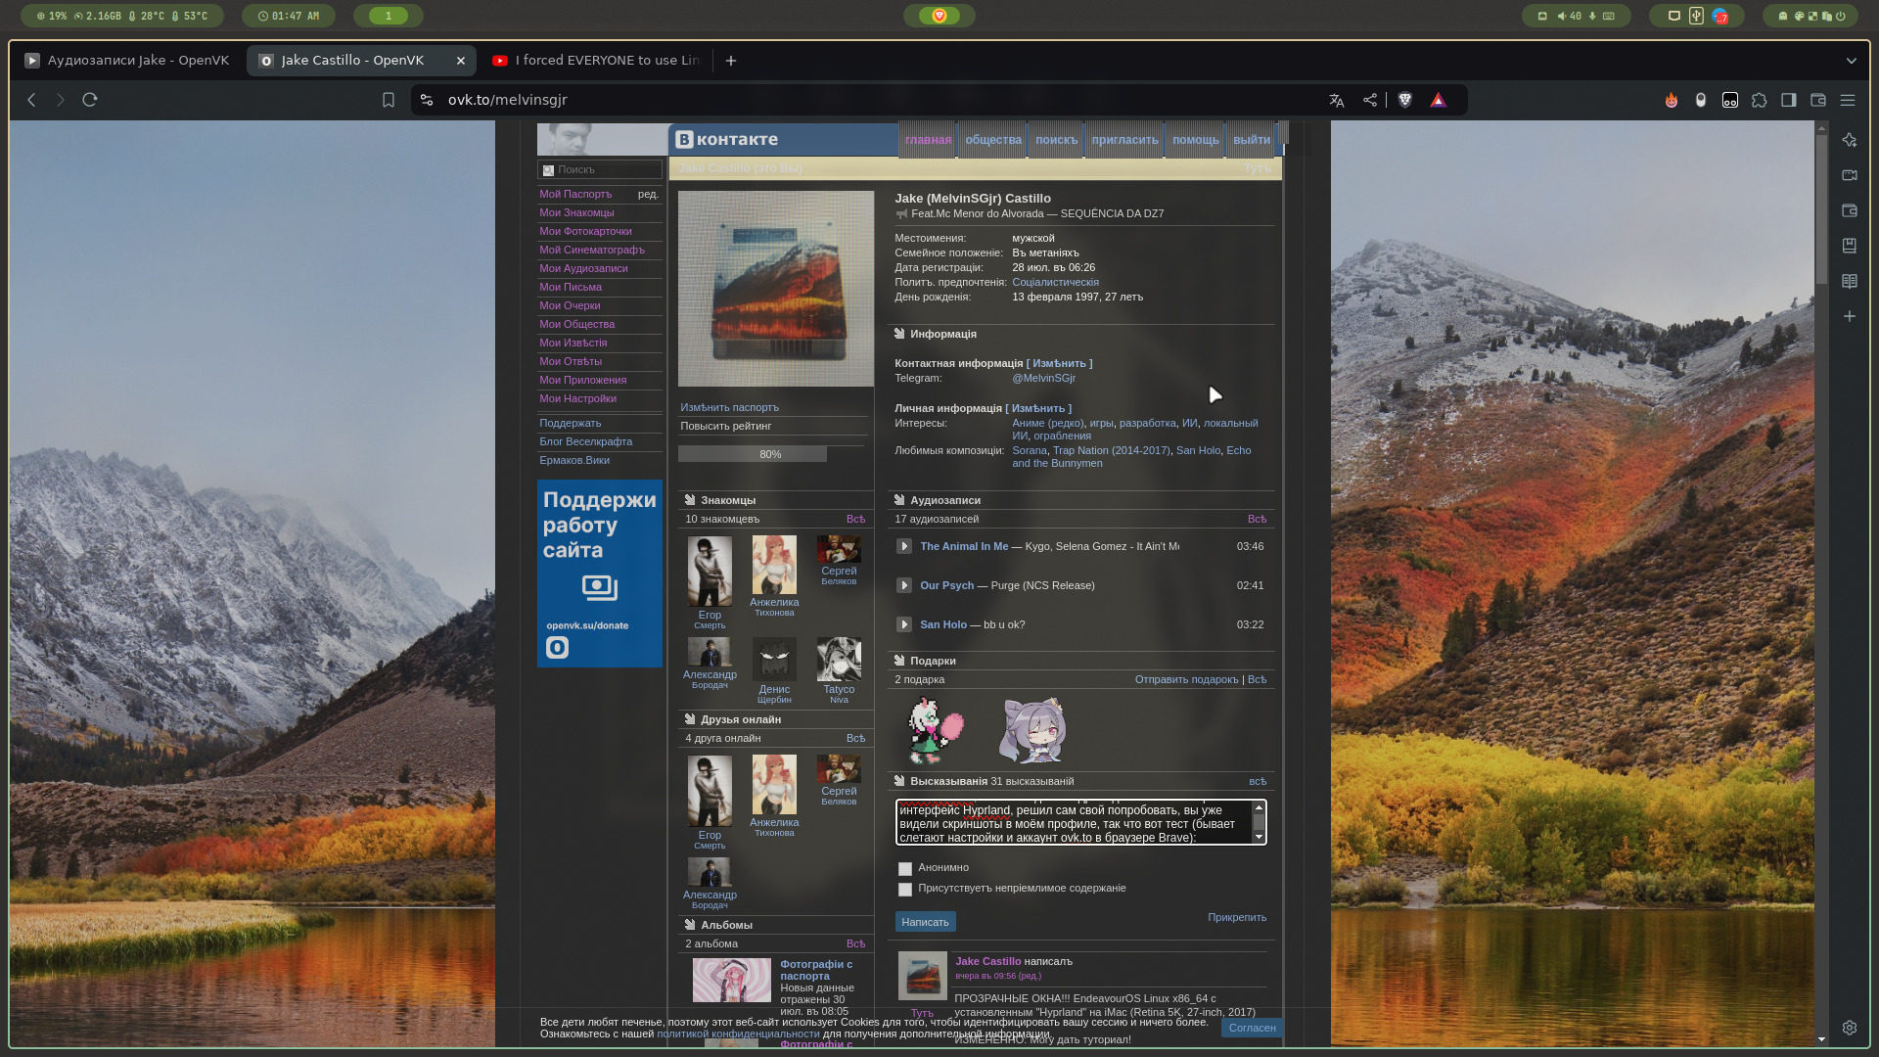
Task: Reload the page
Action: 90,100
